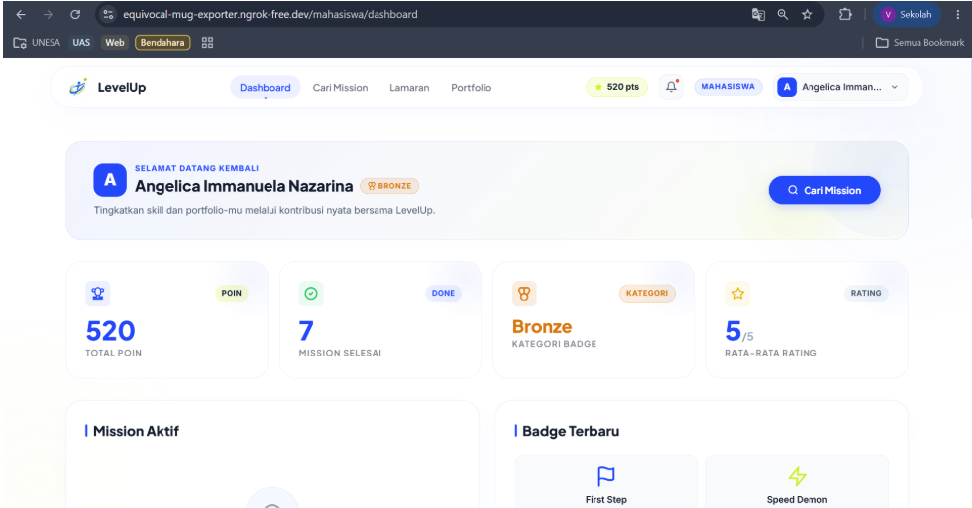Click the large A avatar in welcome card

[x=110, y=180]
